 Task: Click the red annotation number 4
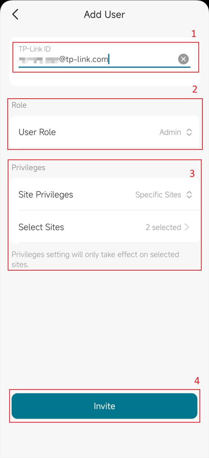coord(197,381)
